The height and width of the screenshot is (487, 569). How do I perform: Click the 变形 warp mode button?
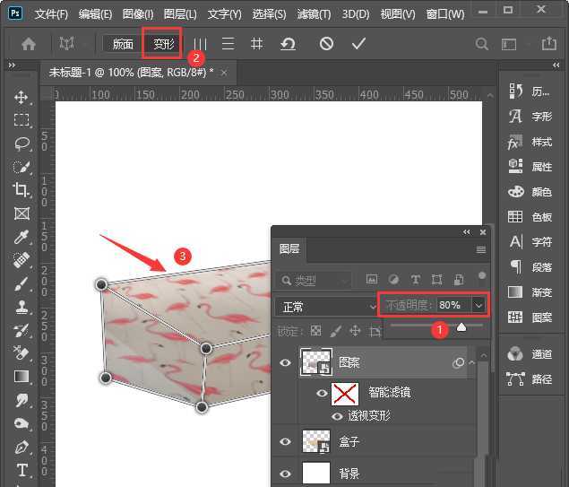pos(163,43)
